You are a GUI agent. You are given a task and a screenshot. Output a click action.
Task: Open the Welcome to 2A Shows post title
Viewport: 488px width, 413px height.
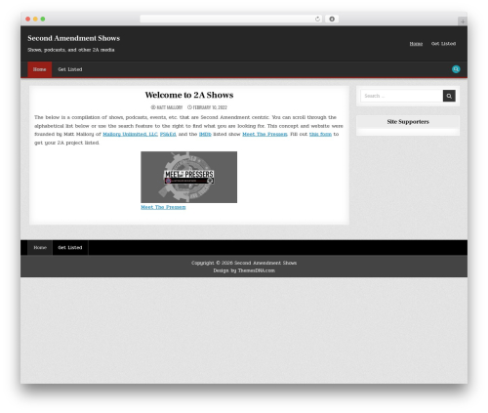[189, 95]
